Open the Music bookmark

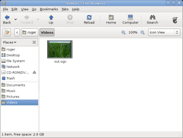(x=20, y=91)
